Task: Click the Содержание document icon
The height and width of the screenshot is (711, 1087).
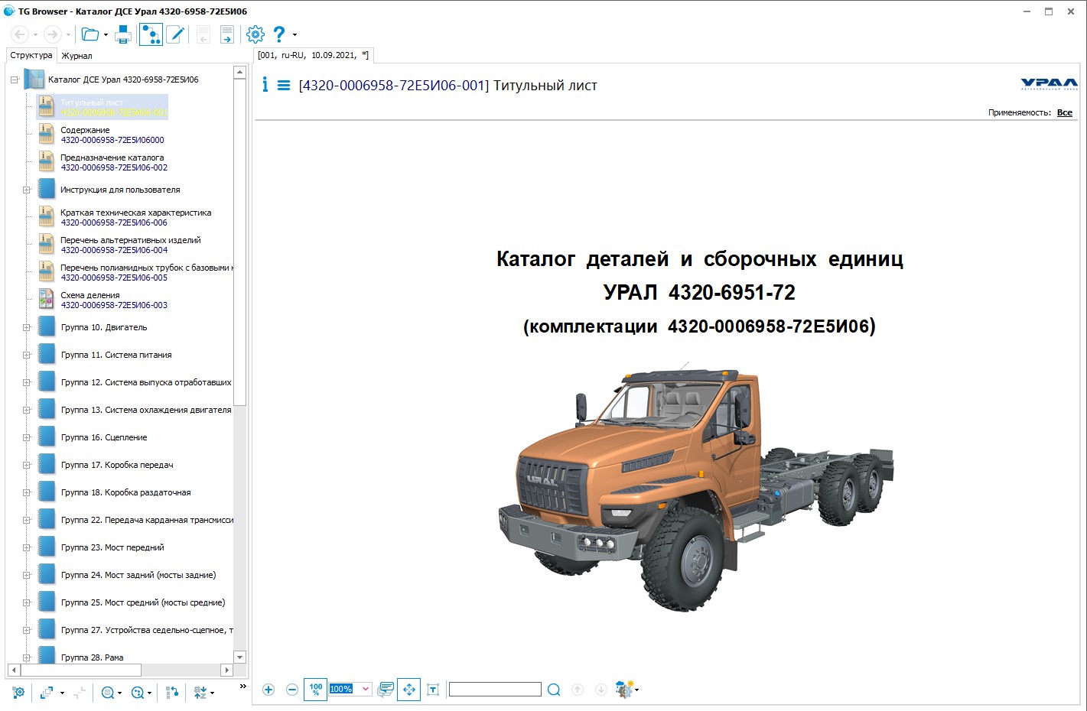Action: (x=46, y=134)
